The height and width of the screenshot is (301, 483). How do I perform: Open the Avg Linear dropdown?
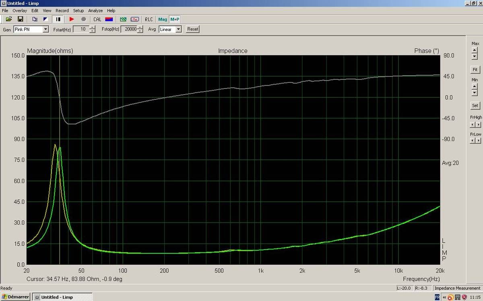pyautogui.click(x=178, y=29)
